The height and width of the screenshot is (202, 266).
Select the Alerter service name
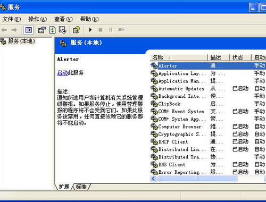168,66
